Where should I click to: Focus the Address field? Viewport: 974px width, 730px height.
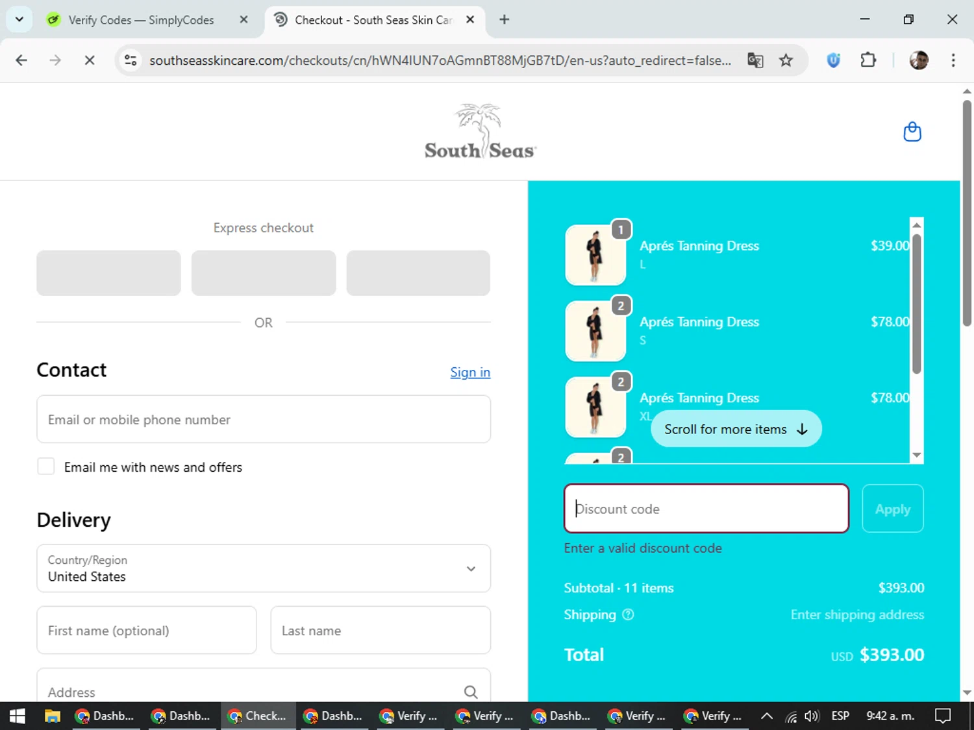tap(264, 687)
